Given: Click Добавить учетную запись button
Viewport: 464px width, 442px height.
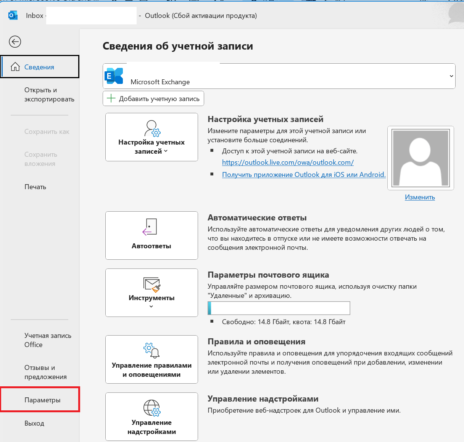Looking at the screenshot, I should (x=153, y=98).
